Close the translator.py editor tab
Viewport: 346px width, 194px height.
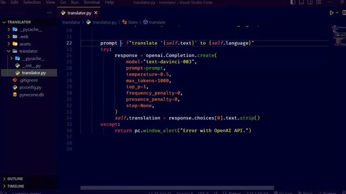pos(96,13)
